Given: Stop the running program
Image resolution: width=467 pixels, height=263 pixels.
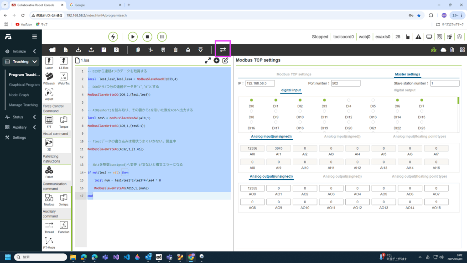Looking at the screenshot, I should (x=147, y=37).
